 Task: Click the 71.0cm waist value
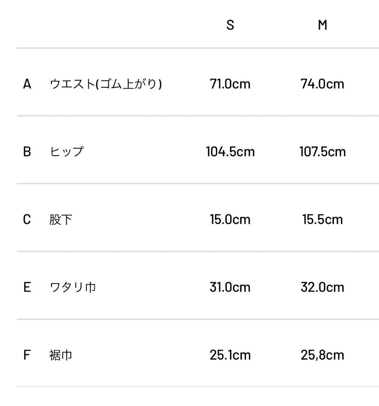pyautogui.click(x=230, y=84)
